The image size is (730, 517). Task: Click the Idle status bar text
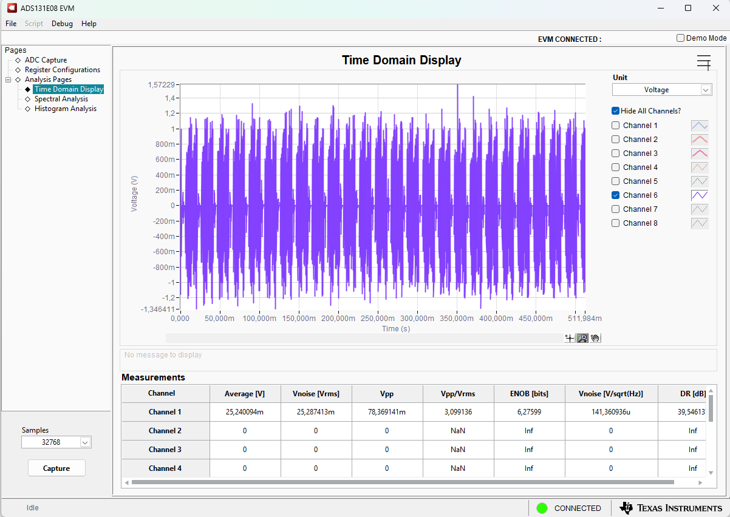(33, 508)
